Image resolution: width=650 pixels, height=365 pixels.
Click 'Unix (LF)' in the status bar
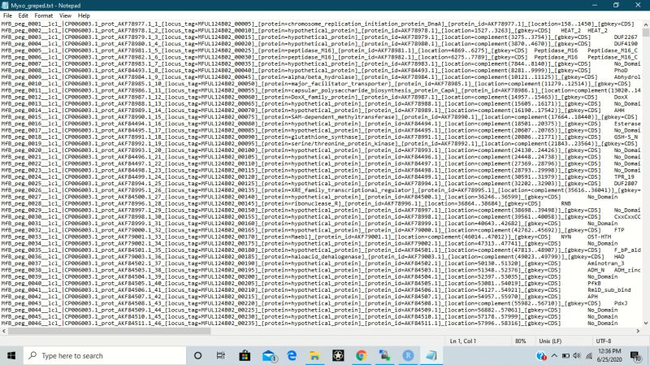pyautogui.click(x=550, y=341)
